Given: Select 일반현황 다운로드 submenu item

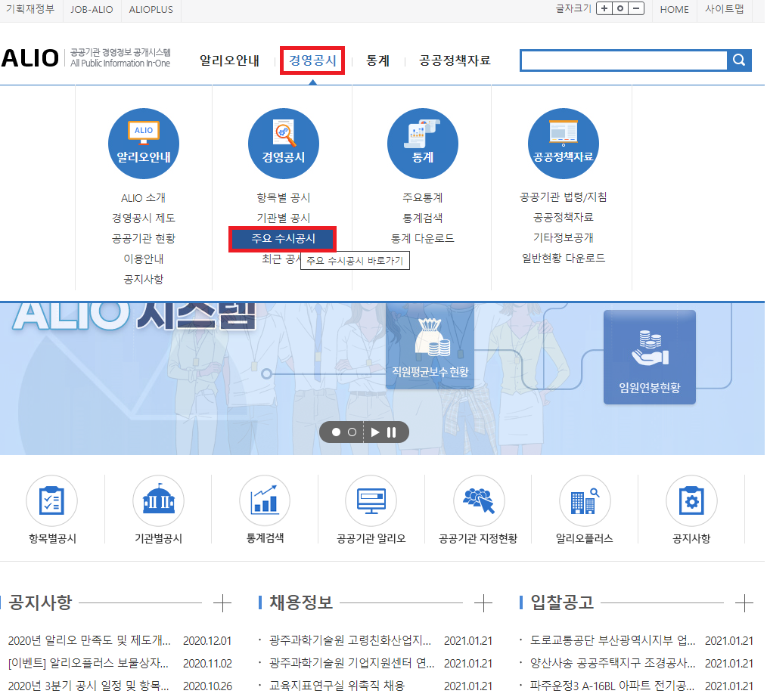Looking at the screenshot, I should click(x=563, y=258).
